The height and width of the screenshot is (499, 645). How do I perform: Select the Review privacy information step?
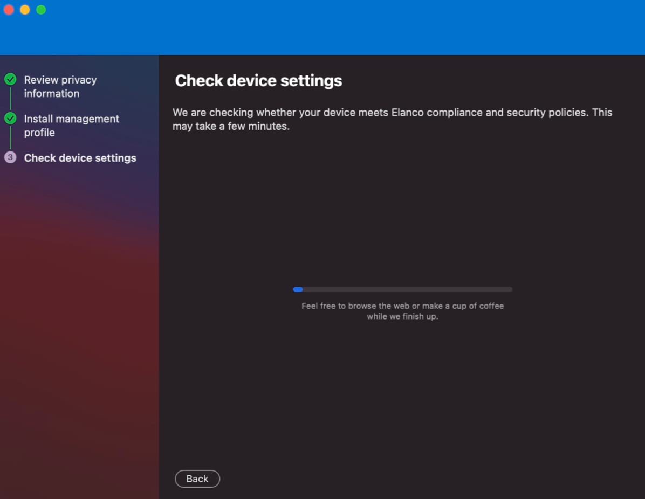60,86
